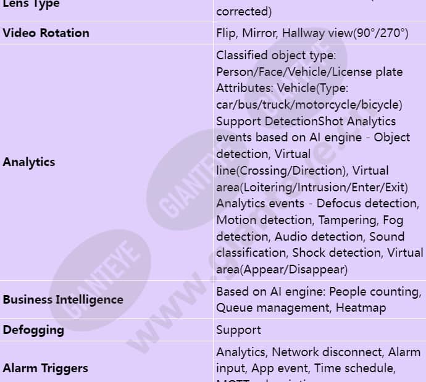Click 'Classified object type:' line
The image size is (426, 382).
click(x=276, y=56)
